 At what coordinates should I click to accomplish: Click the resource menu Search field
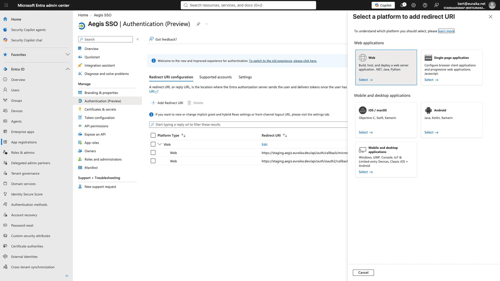106,39
